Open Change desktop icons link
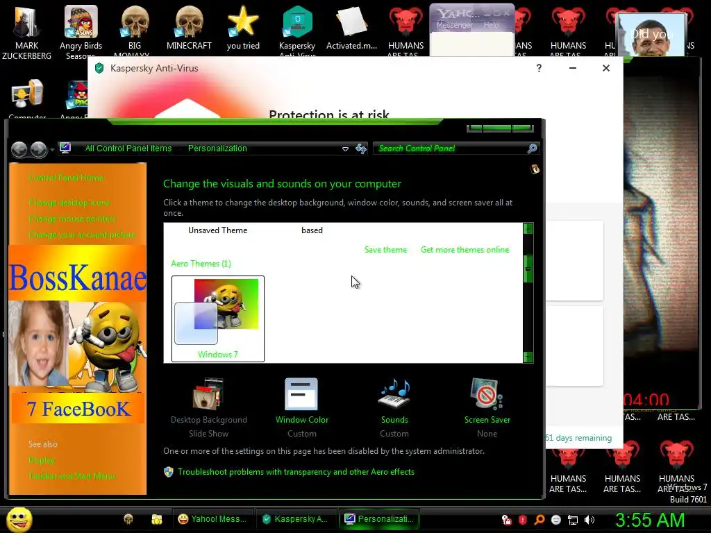Screen dimensions: 711x533 [69, 202]
